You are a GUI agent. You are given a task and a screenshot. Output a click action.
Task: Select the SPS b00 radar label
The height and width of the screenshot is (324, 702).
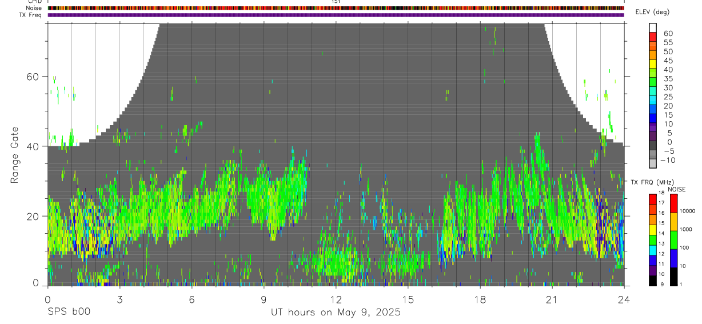click(69, 312)
